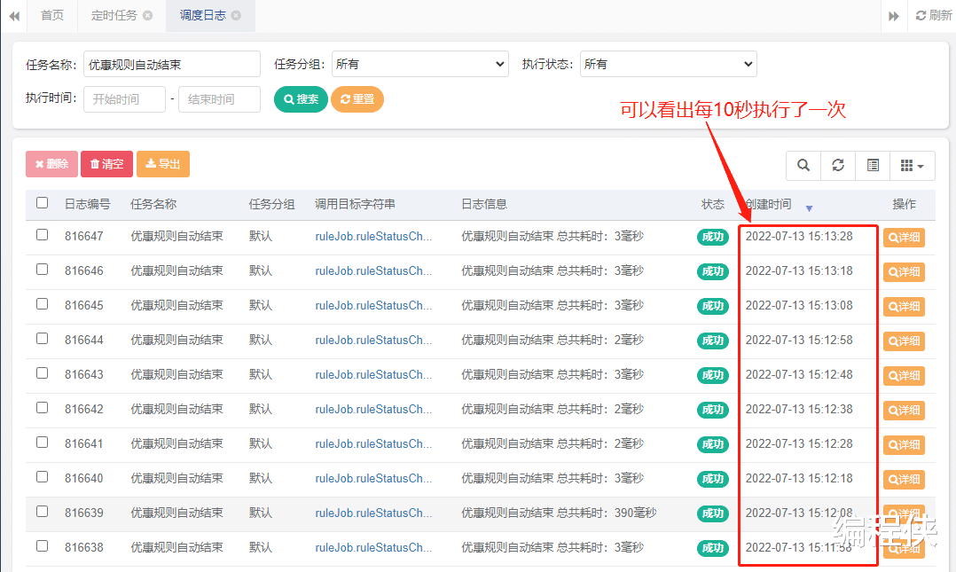This screenshot has width=956, height=572.
Task: Open 详细 for log 816647
Action: (905, 237)
